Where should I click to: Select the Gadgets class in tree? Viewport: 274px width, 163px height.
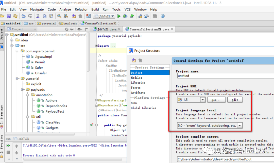click(52, 128)
